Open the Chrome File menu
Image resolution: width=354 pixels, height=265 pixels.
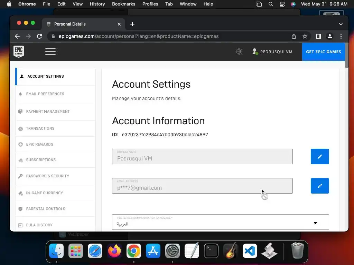click(x=47, y=4)
